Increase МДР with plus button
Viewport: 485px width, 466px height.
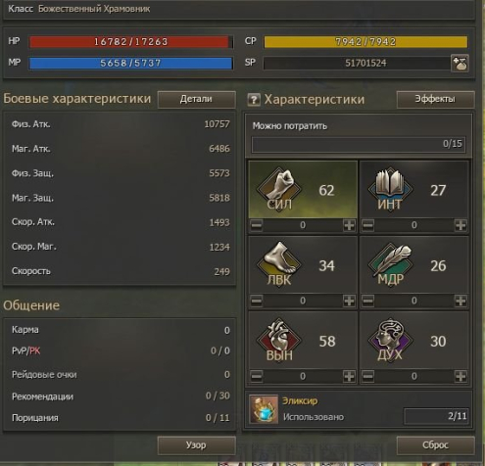coord(461,301)
